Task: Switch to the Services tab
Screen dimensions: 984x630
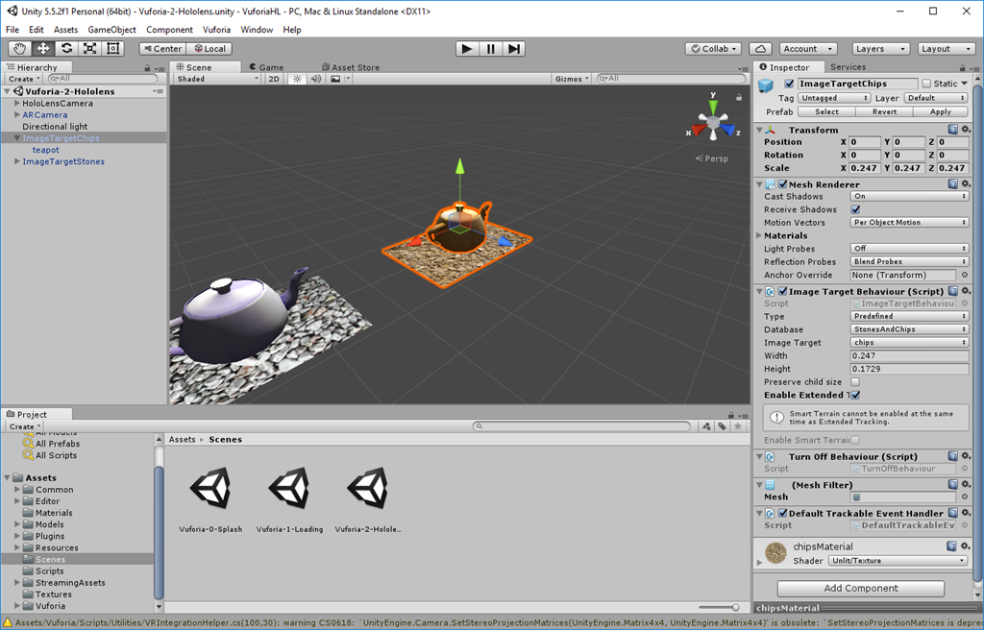Action: [848, 66]
